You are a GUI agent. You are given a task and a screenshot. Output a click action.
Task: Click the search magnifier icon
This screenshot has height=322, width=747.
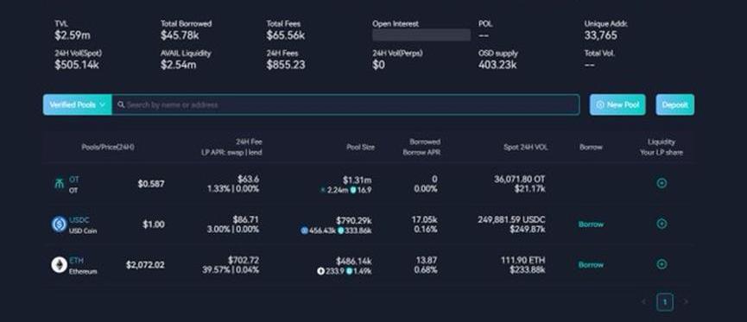click(121, 104)
